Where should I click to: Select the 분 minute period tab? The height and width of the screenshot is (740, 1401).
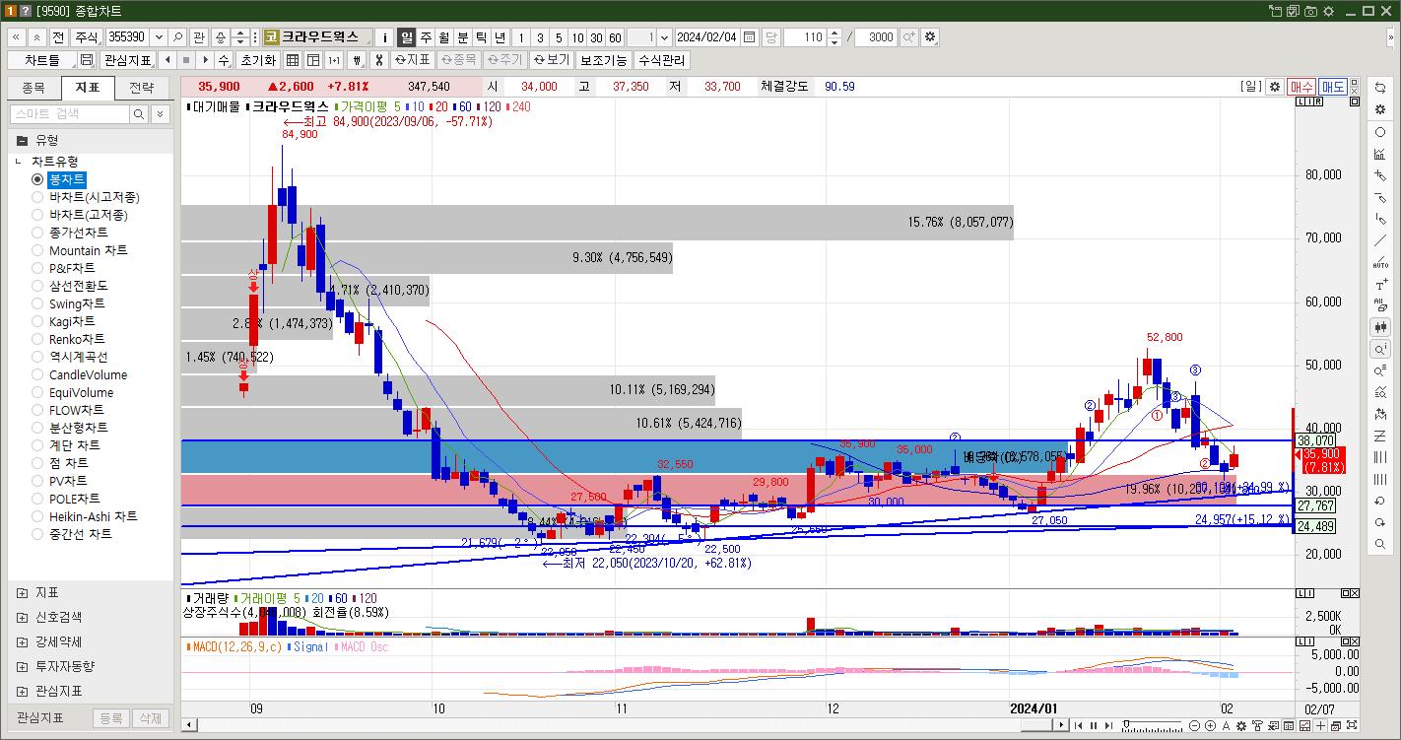coord(463,37)
